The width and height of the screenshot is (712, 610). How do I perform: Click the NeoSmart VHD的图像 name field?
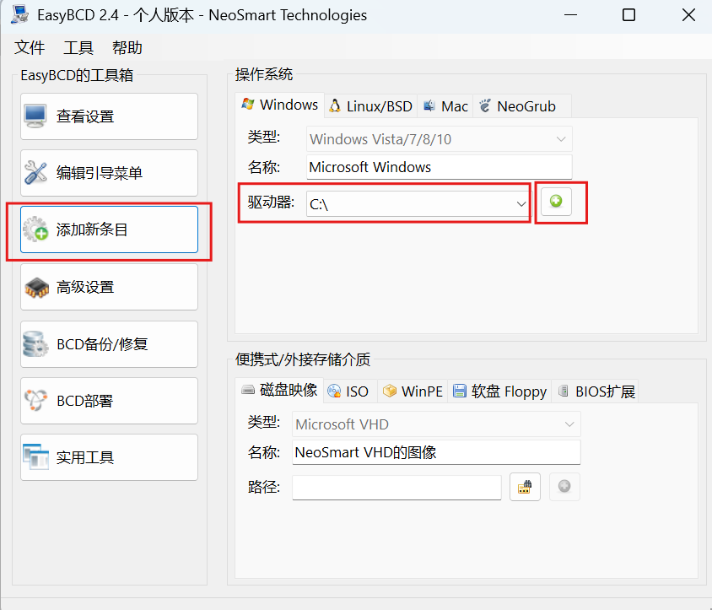coord(436,452)
